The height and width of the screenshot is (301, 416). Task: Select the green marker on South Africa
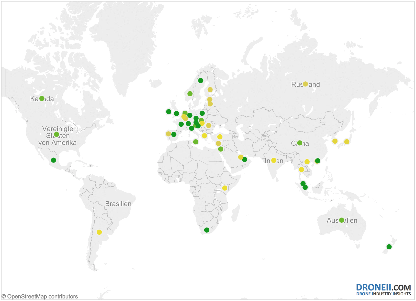click(207, 230)
